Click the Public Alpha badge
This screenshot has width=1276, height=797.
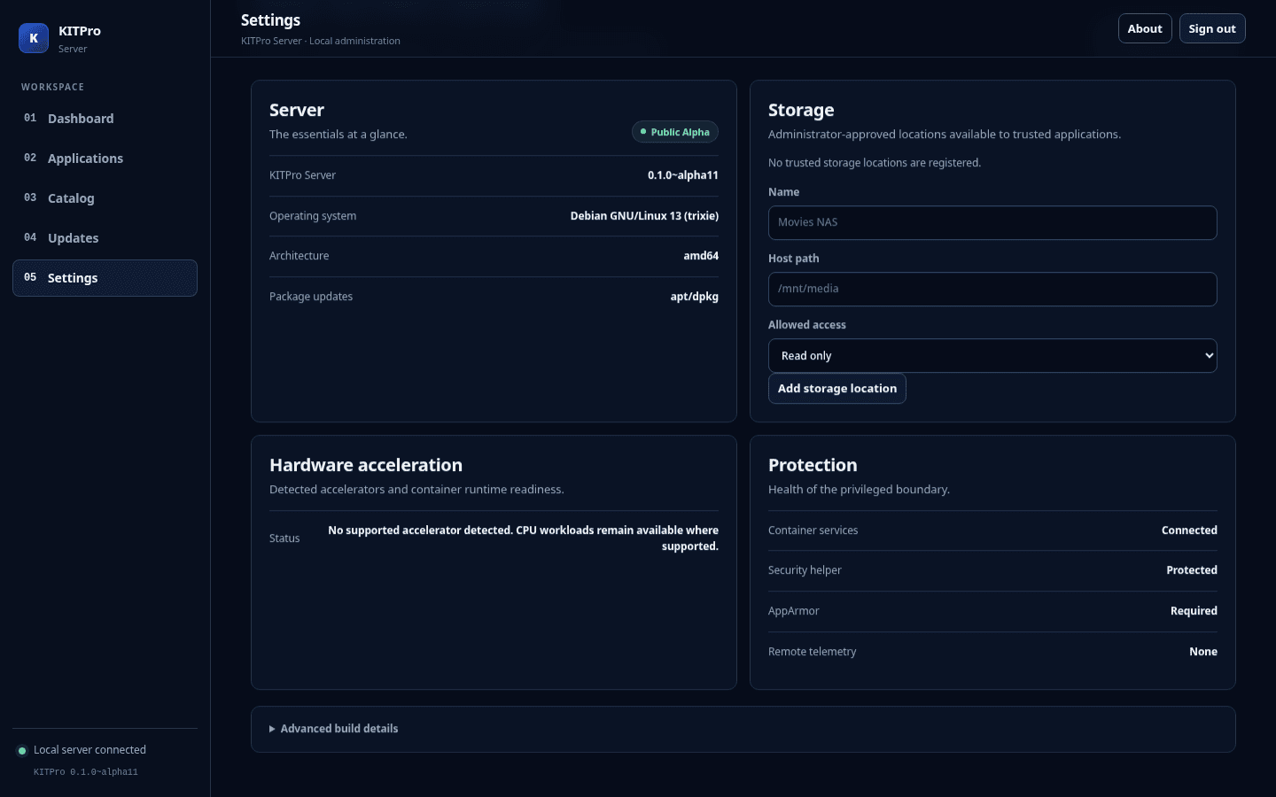pos(675,132)
